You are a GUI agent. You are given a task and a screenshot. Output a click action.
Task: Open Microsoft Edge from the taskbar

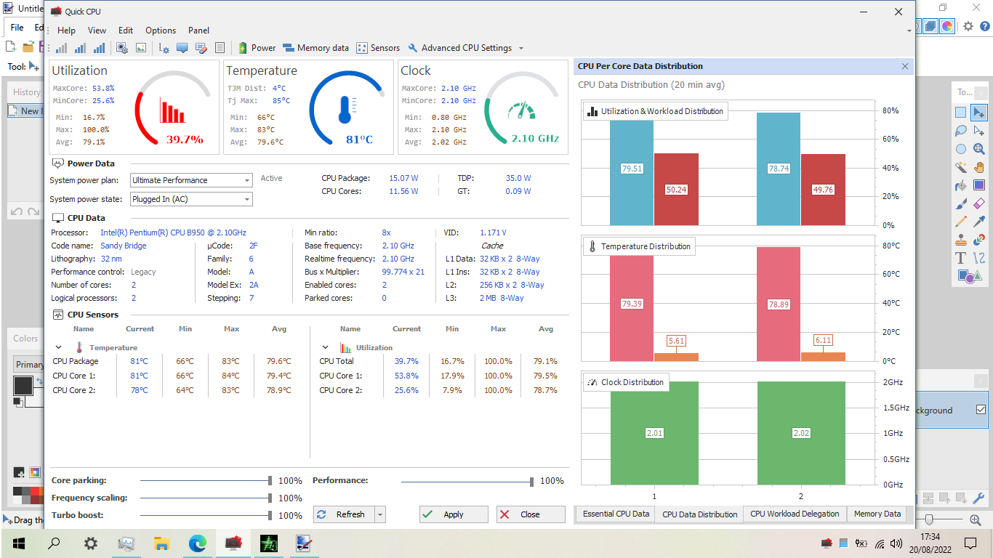pyautogui.click(x=198, y=543)
